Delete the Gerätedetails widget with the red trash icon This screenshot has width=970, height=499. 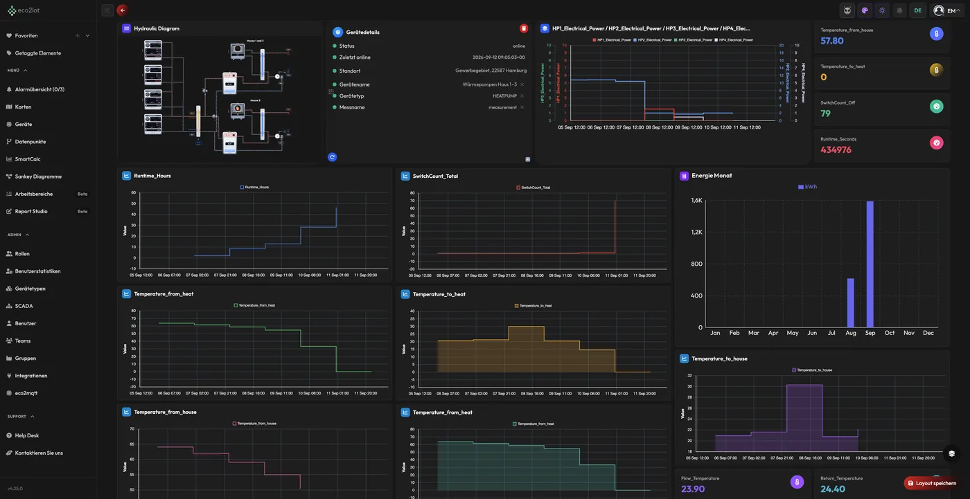524,28
